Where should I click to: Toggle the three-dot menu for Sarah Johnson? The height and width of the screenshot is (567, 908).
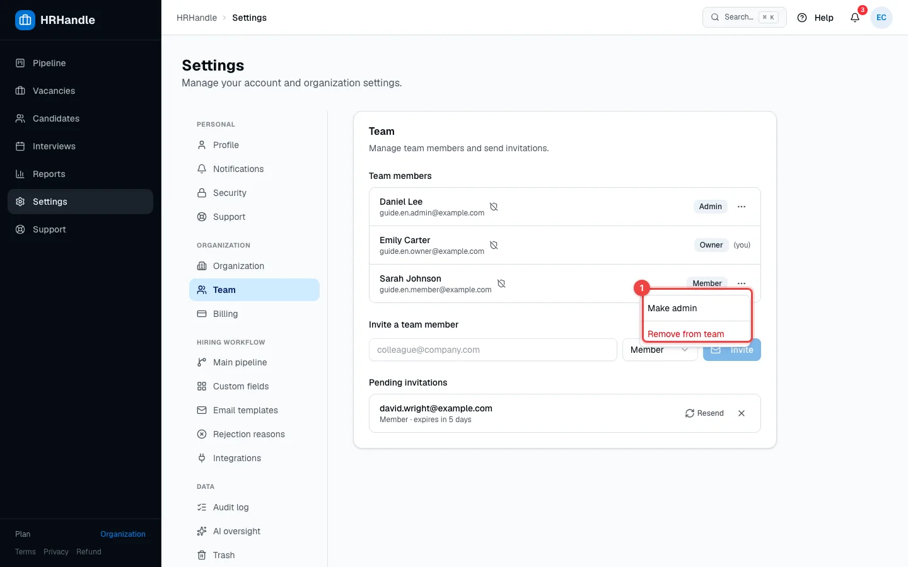click(742, 283)
